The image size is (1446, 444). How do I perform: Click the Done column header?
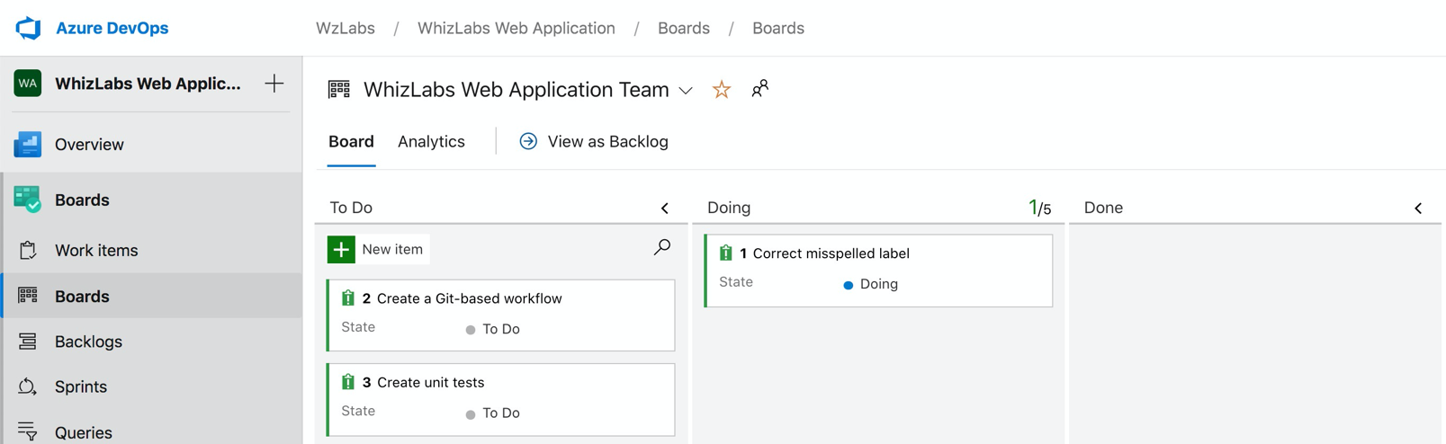1103,208
